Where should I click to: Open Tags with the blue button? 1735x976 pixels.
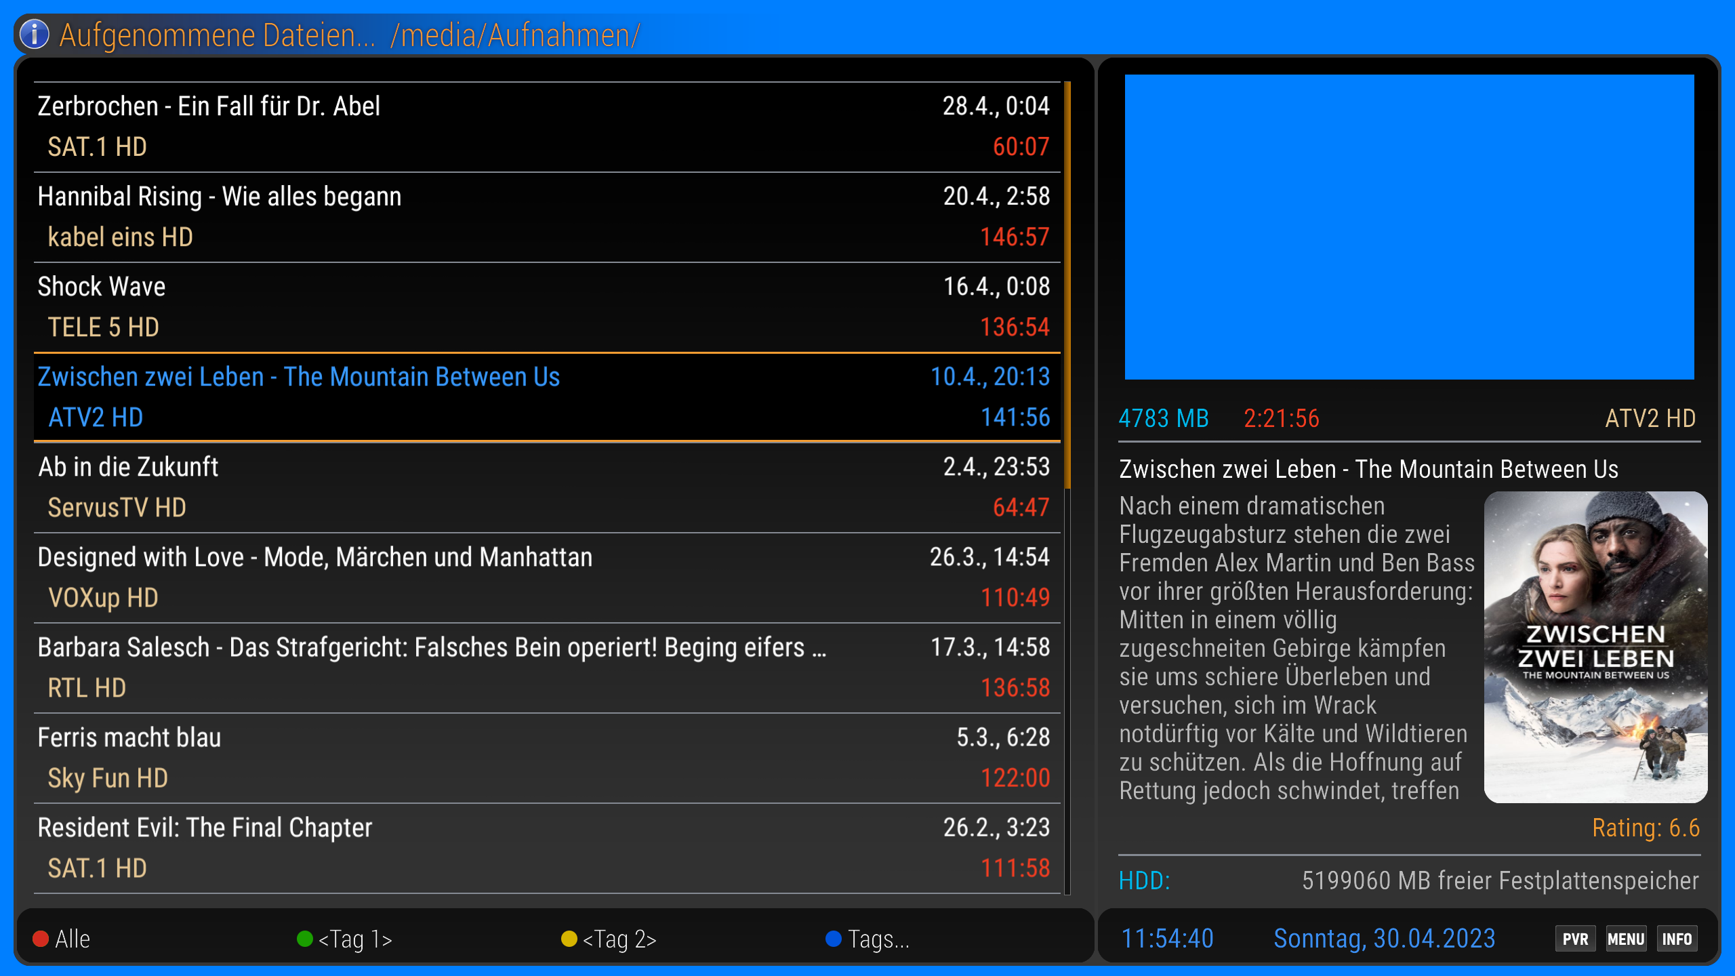(867, 939)
